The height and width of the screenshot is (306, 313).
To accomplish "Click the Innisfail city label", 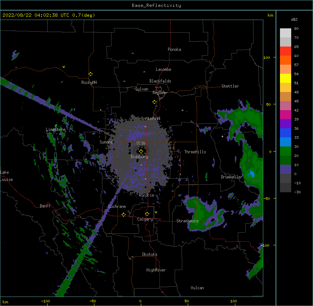I will [x=151, y=118].
